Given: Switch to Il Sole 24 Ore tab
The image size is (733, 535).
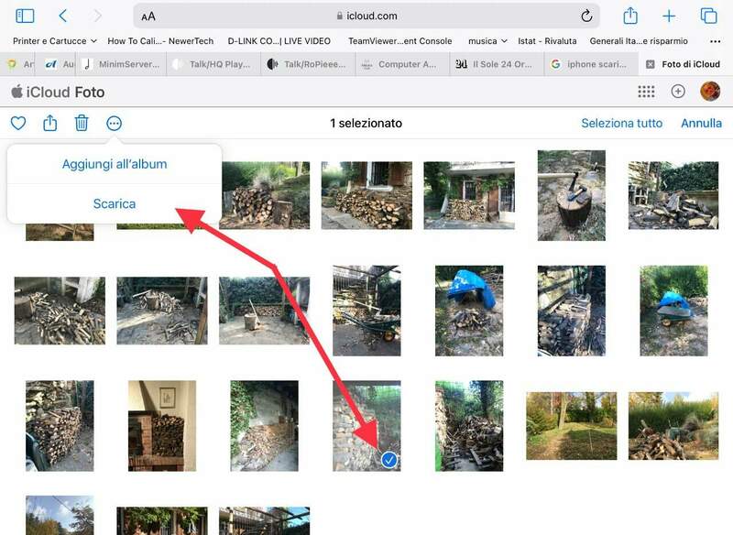Looking at the screenshot, I should [x=496, y=64].
